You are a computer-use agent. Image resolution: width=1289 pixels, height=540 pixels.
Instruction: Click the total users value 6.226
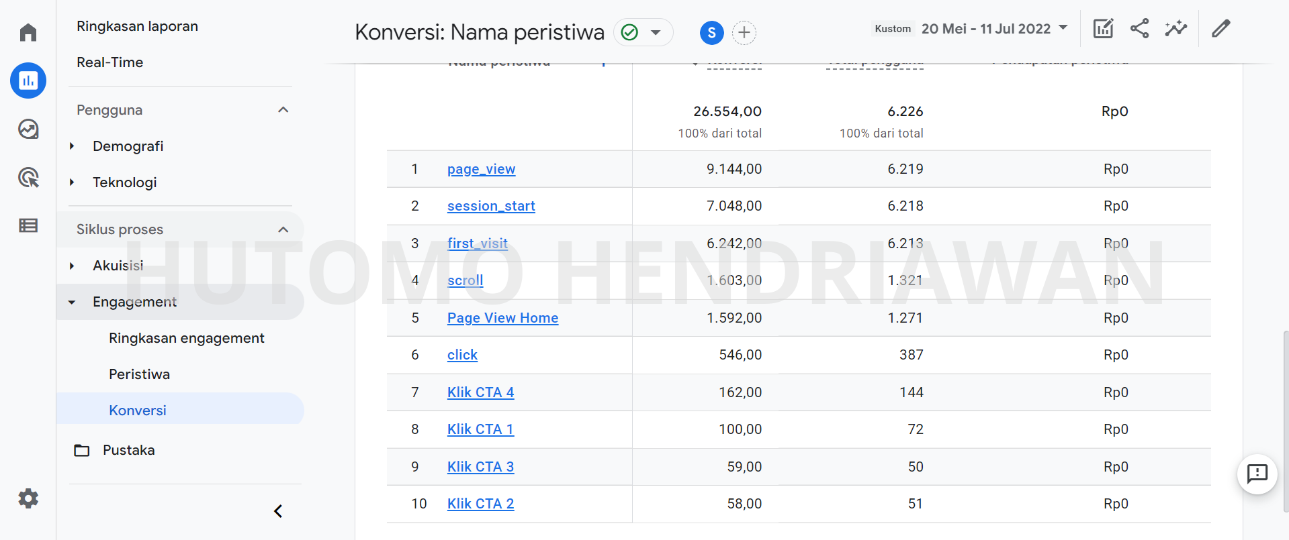905,111
